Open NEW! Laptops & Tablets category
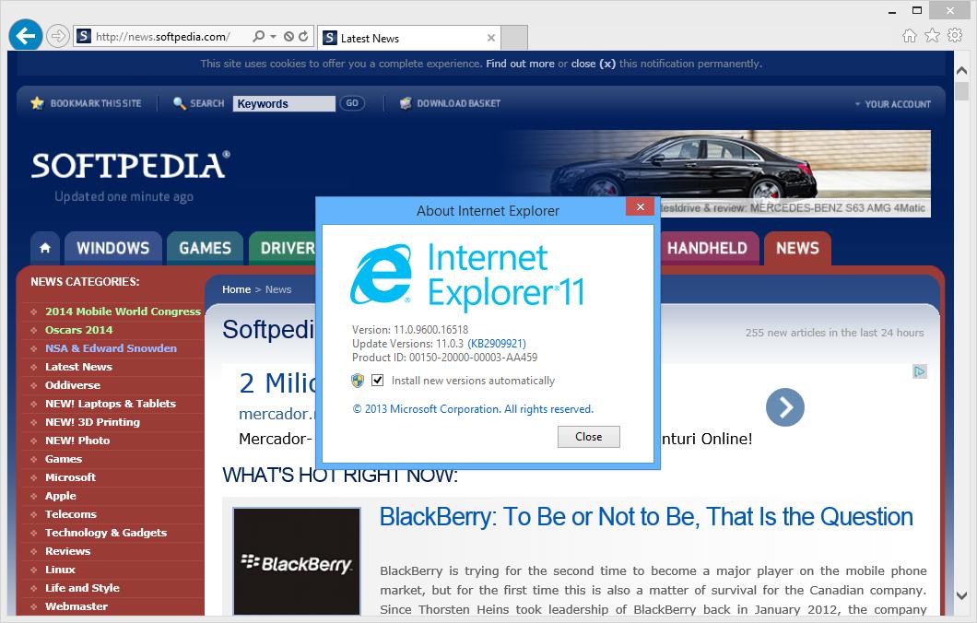 111,404
